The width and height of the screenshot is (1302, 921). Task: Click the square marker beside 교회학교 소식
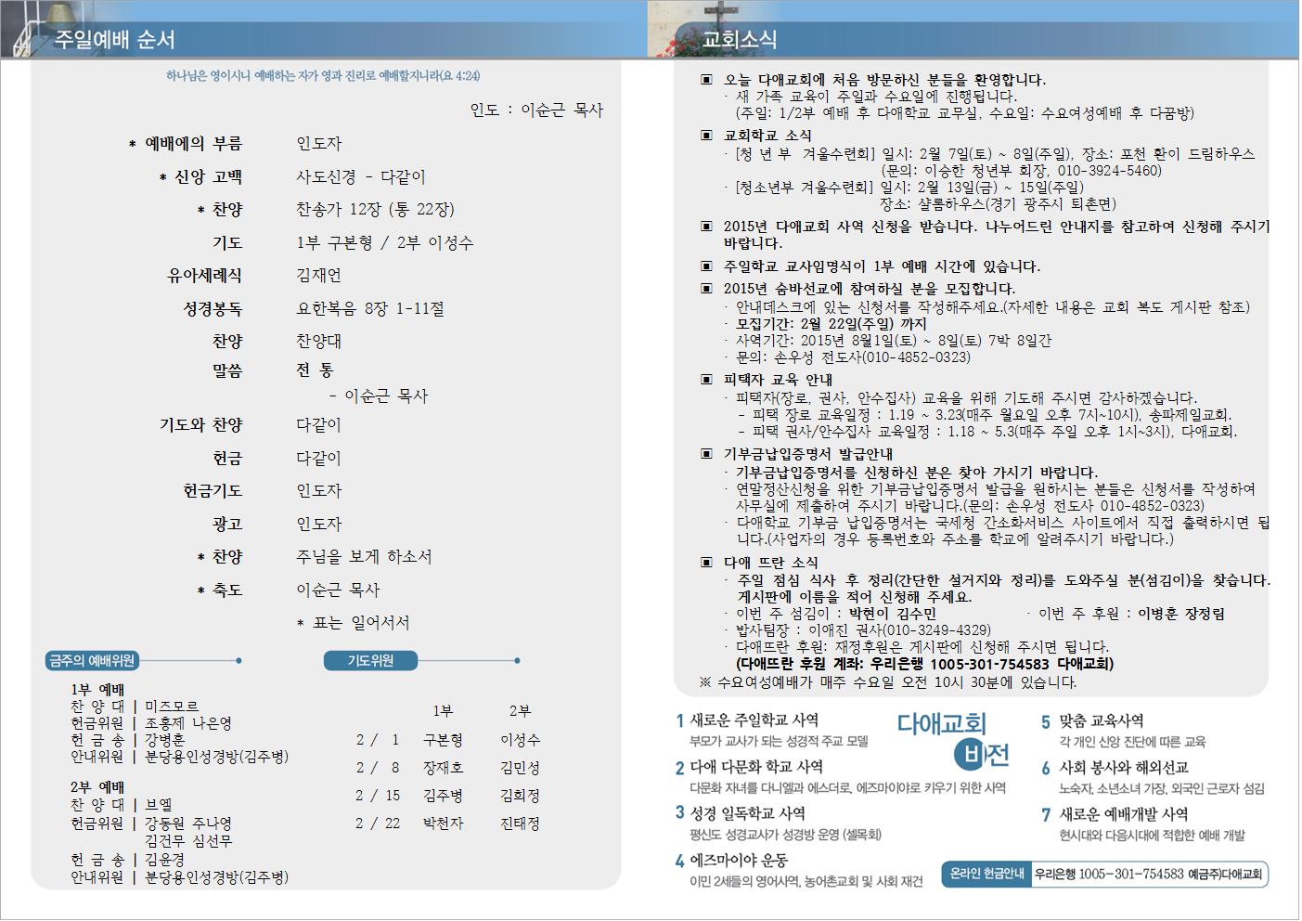click(707, 136)
